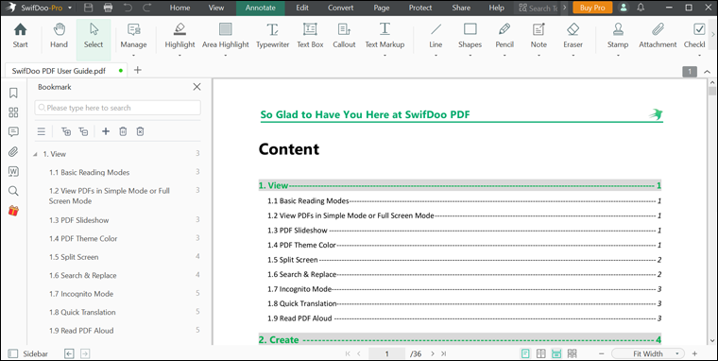Open the Bookmark panel from sidebar
Viewport: 718px width, 361px height.
[x=14, y=93]
